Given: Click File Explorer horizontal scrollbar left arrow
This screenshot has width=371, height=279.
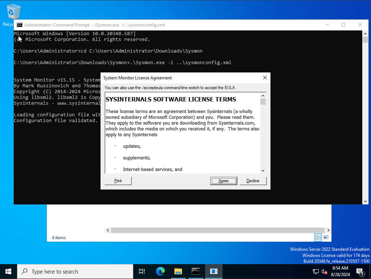Looking at the screenshot, I should [x=108, y=230].
